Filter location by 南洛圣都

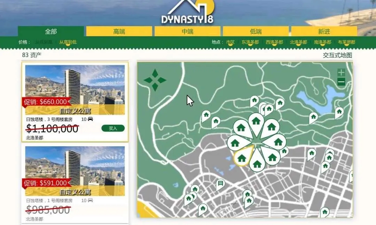click(x=322, y=42)
